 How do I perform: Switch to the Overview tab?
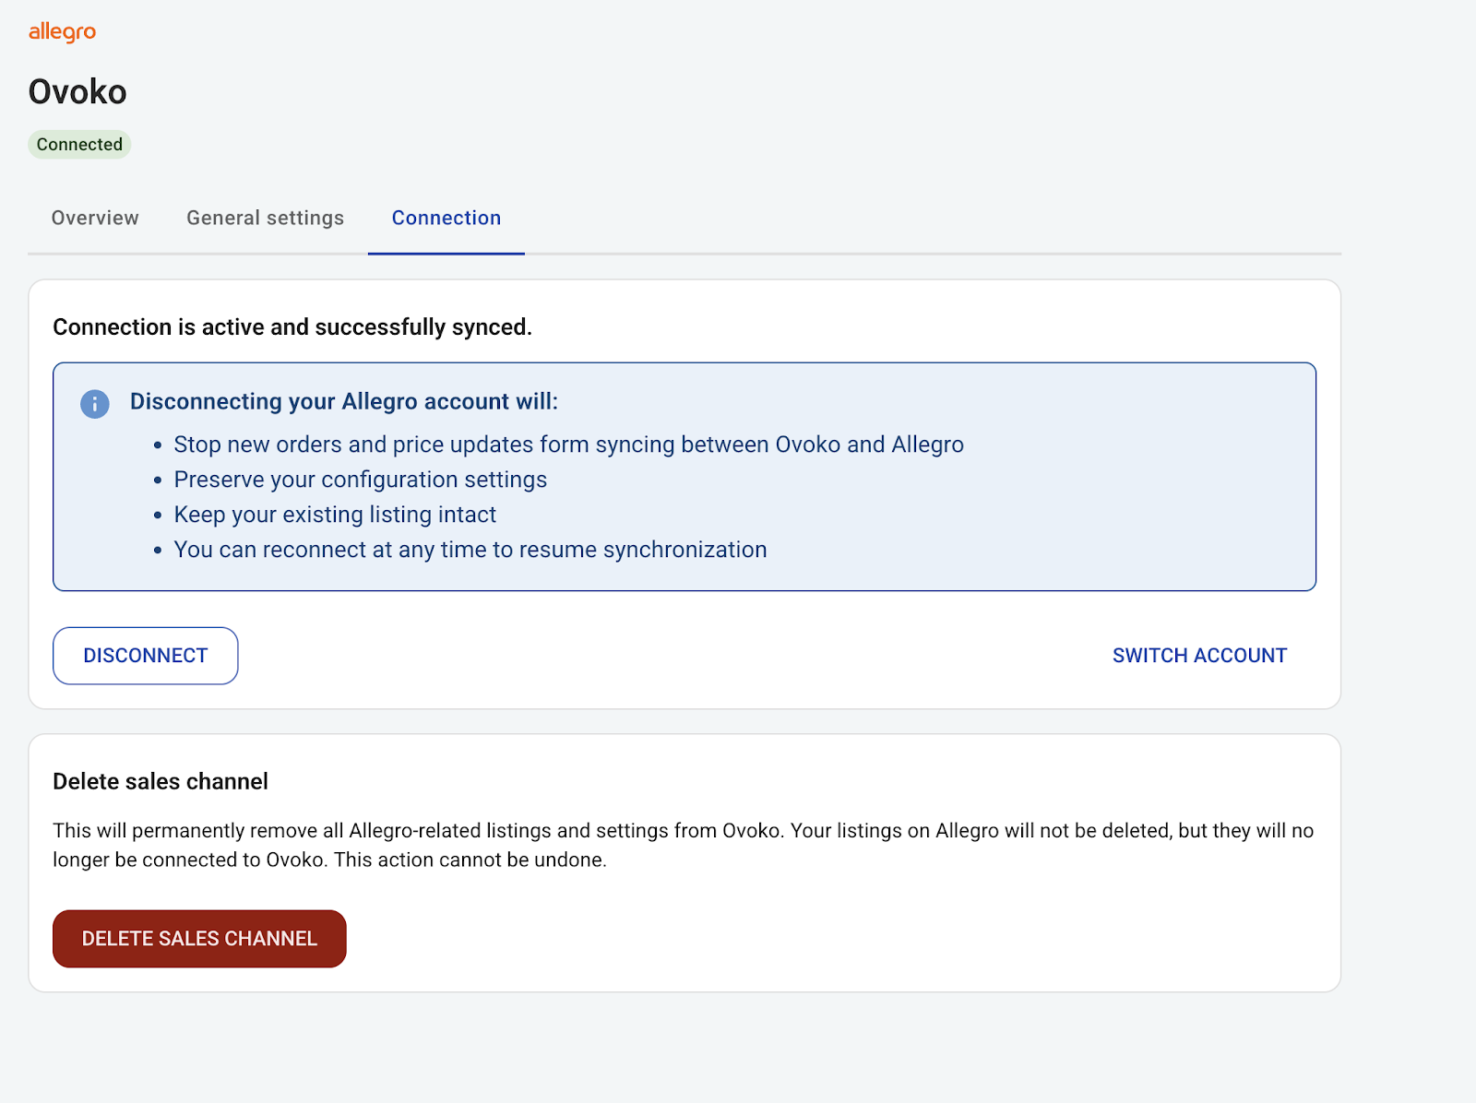tap(95, 219)
